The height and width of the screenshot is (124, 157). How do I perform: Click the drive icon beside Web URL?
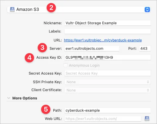pyautogui.click(x=147, y=119)
